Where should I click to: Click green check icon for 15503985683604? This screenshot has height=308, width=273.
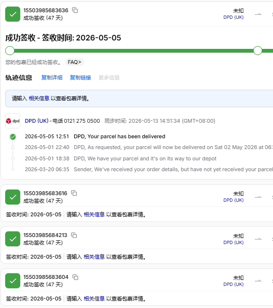coord(13,281)
